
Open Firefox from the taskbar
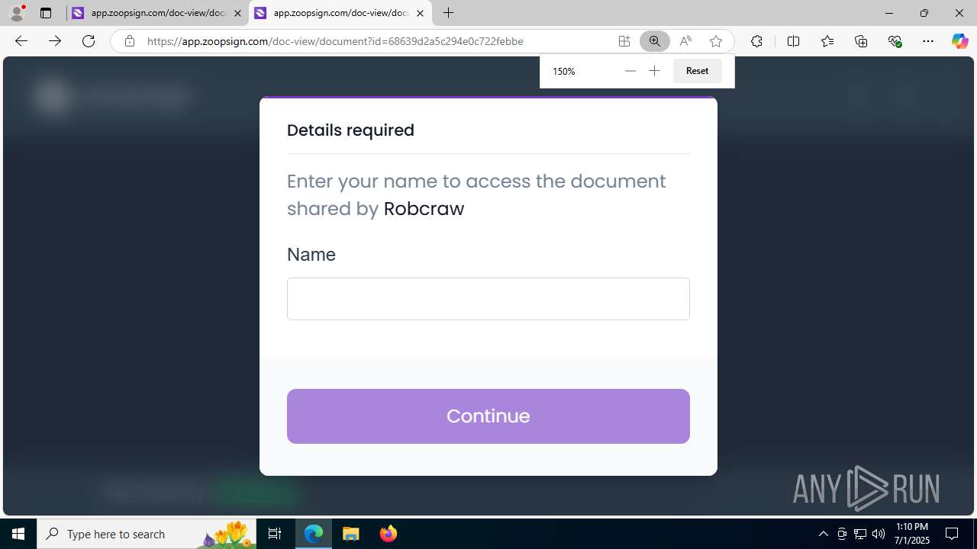coord(388,534)
